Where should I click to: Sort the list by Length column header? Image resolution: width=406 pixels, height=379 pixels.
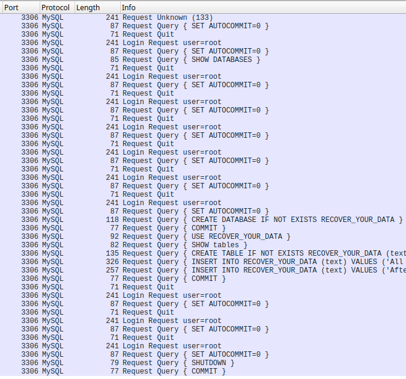[96, 7]
